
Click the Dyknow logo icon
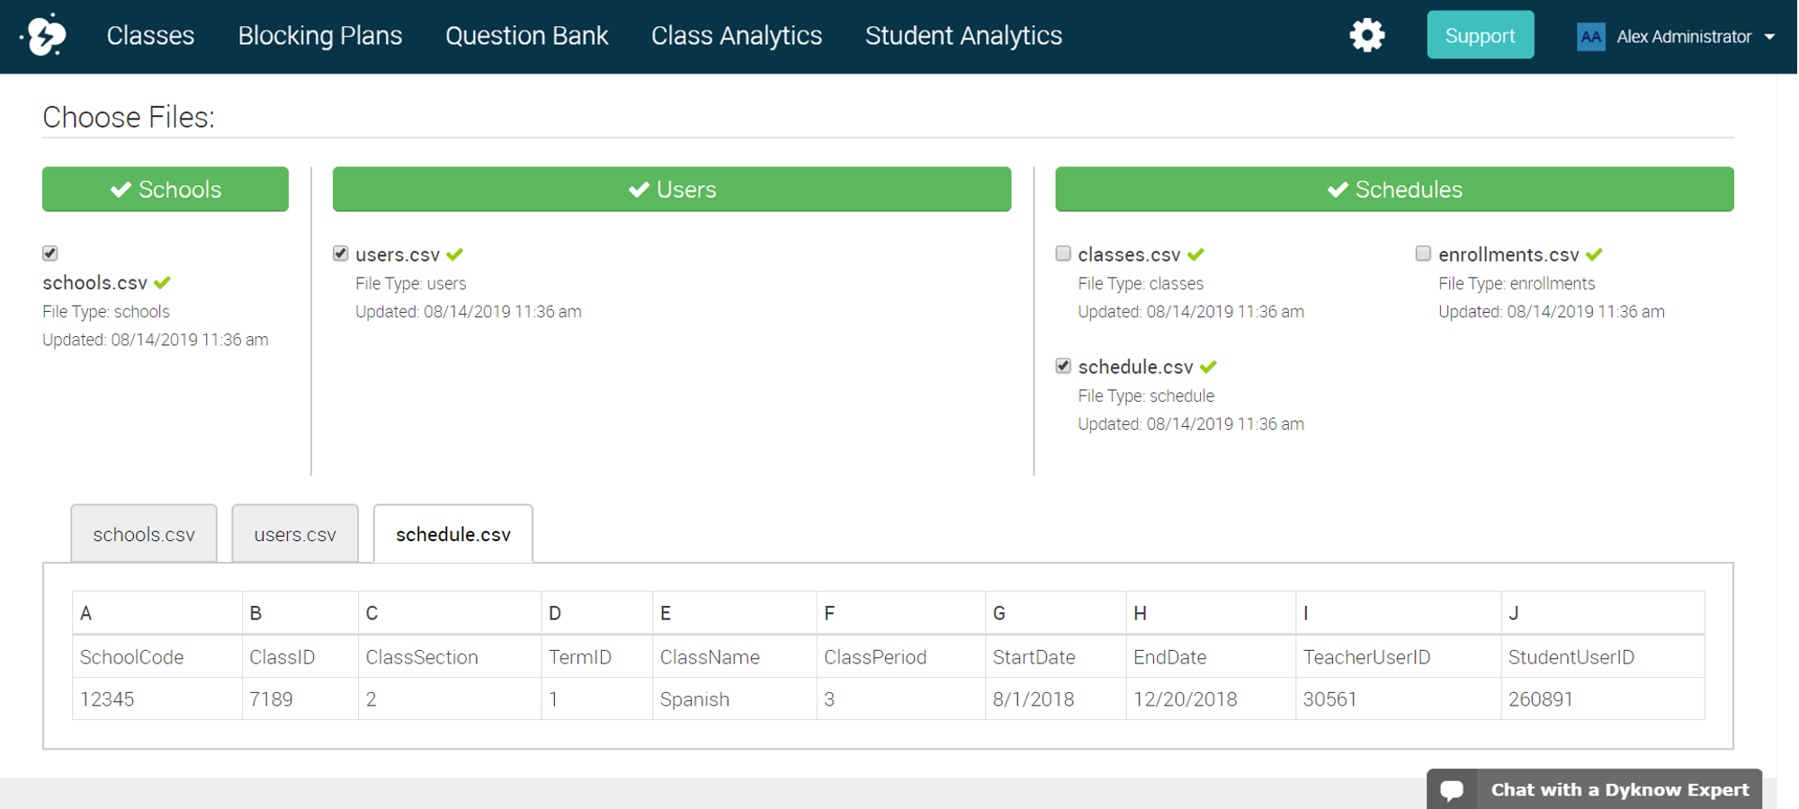click(45, 36)
